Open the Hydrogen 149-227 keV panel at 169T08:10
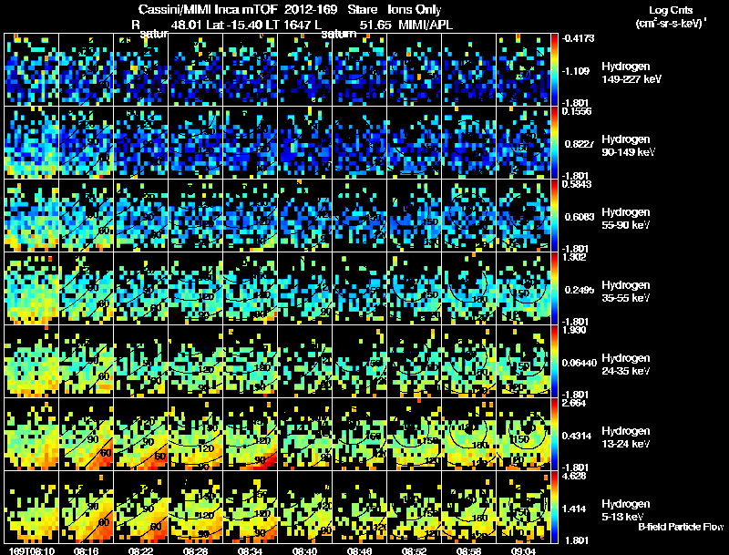The height and width of the screenshot is (555, 729). (31, 69)
